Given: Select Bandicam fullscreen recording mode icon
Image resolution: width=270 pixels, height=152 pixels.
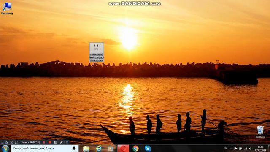Looking at the screenshot, I should [7, 142].
